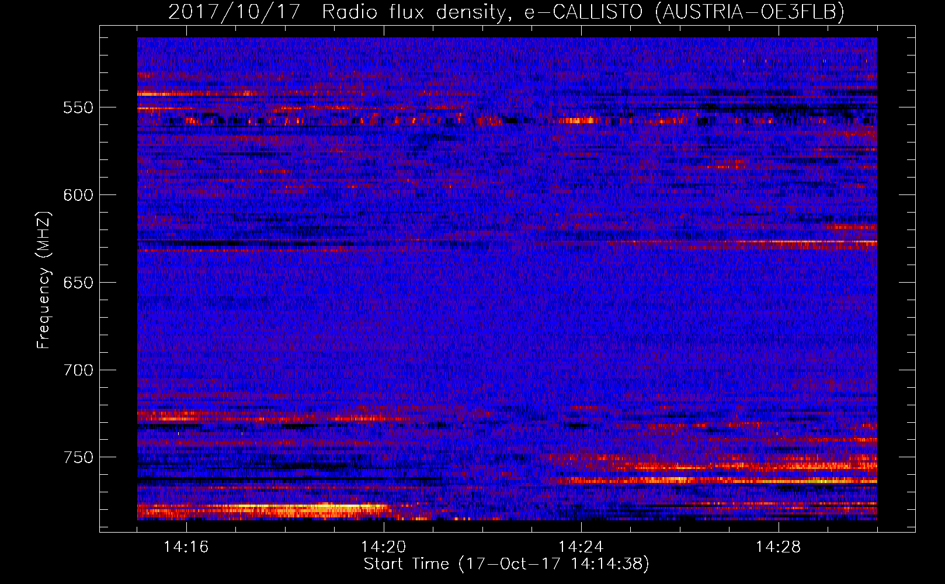Image resolution: width=945 pixels, height=584 pixels.
Task: Click the 14:16 time tick label
Action: tap(186, 547)
